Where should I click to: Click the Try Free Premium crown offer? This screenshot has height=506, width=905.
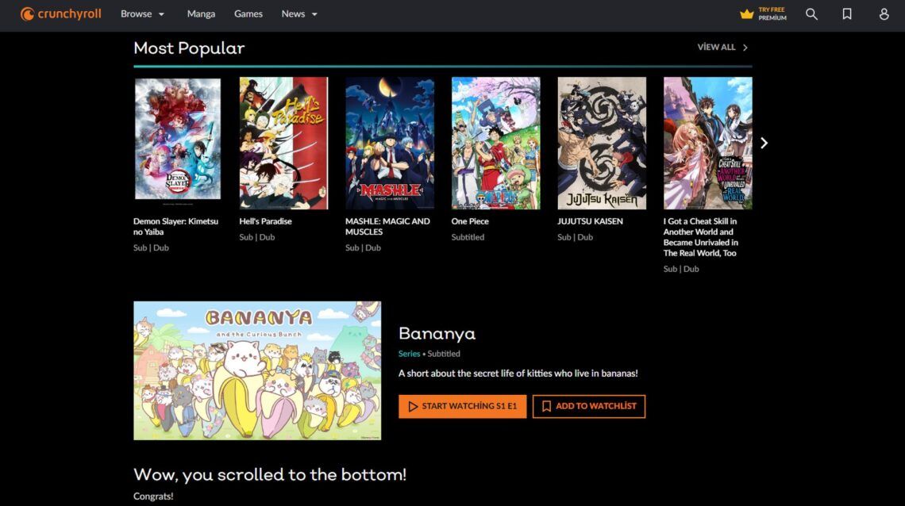tap(761, 13)
